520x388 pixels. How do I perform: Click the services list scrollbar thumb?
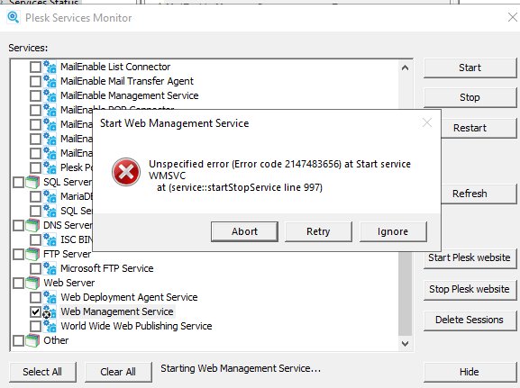(x=405, y=293)
